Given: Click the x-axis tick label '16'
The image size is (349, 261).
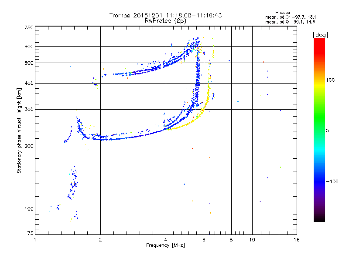Looking at the screenshot, I should [297, 240].
